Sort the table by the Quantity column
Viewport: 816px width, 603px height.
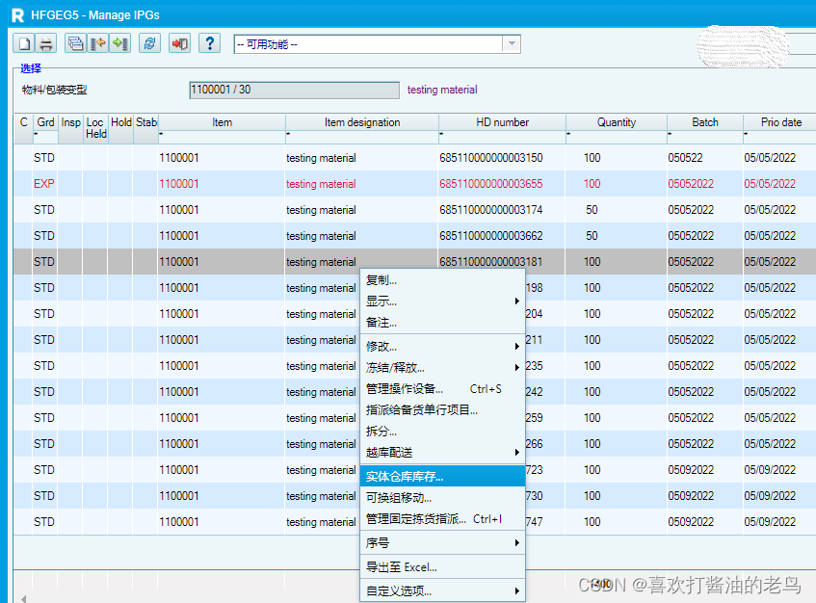tap(616, 122)
